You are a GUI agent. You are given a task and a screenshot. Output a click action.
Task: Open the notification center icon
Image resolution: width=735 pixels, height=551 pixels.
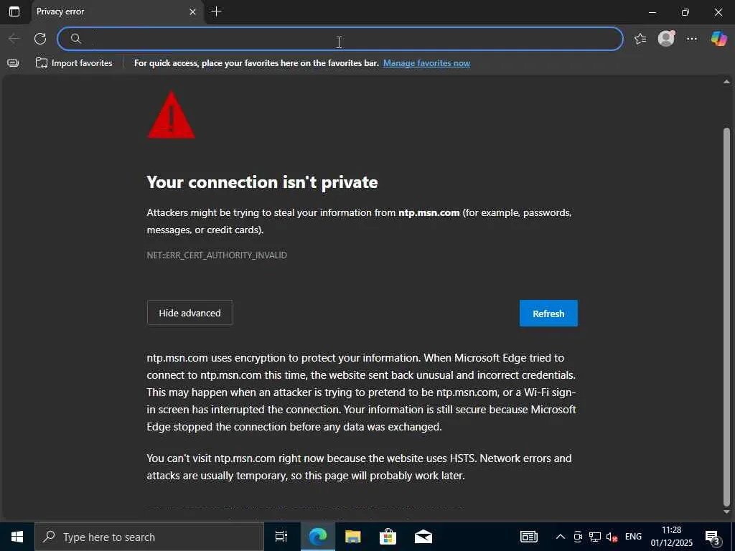tap(713, 537)
